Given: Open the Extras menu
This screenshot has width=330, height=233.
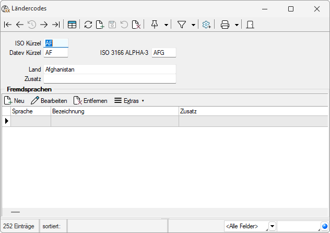Looking at the screenshot, I should coord(129,101).
